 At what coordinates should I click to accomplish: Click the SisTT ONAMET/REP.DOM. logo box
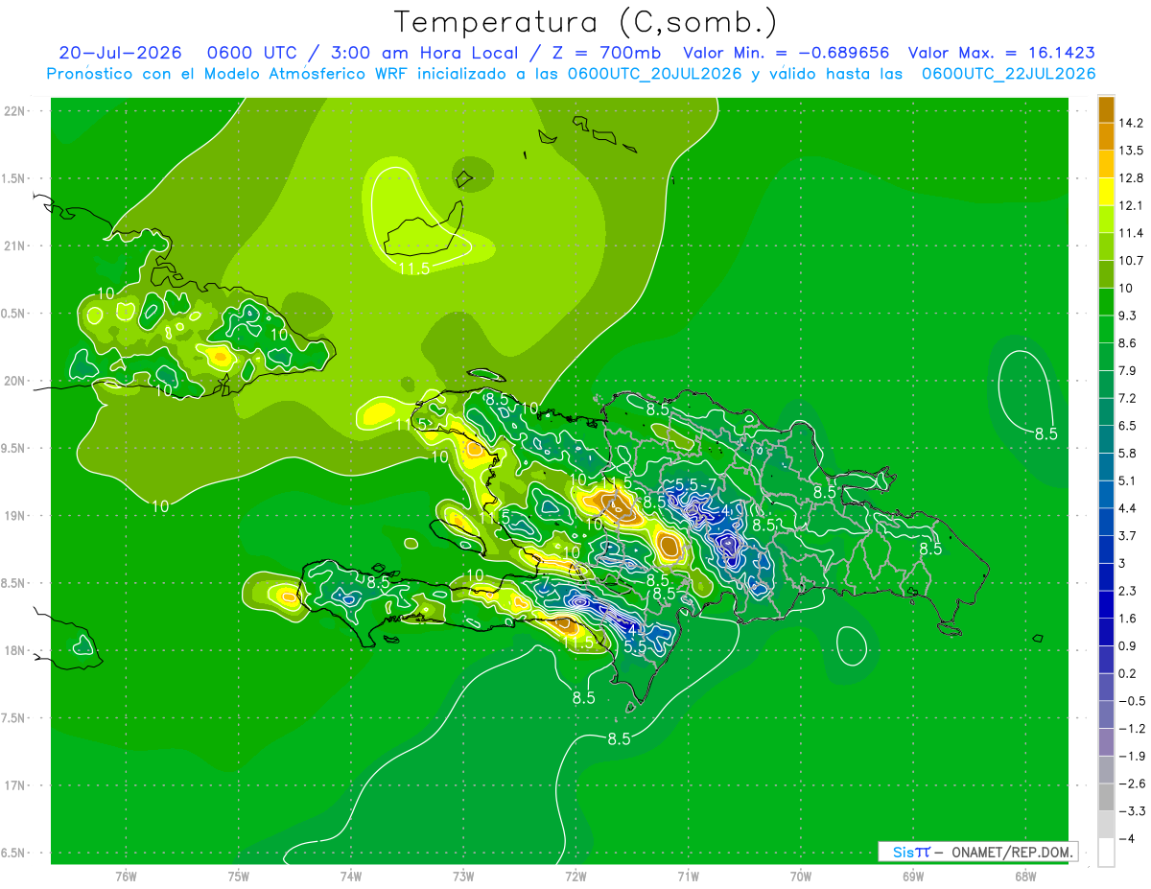tap(978, 852)
